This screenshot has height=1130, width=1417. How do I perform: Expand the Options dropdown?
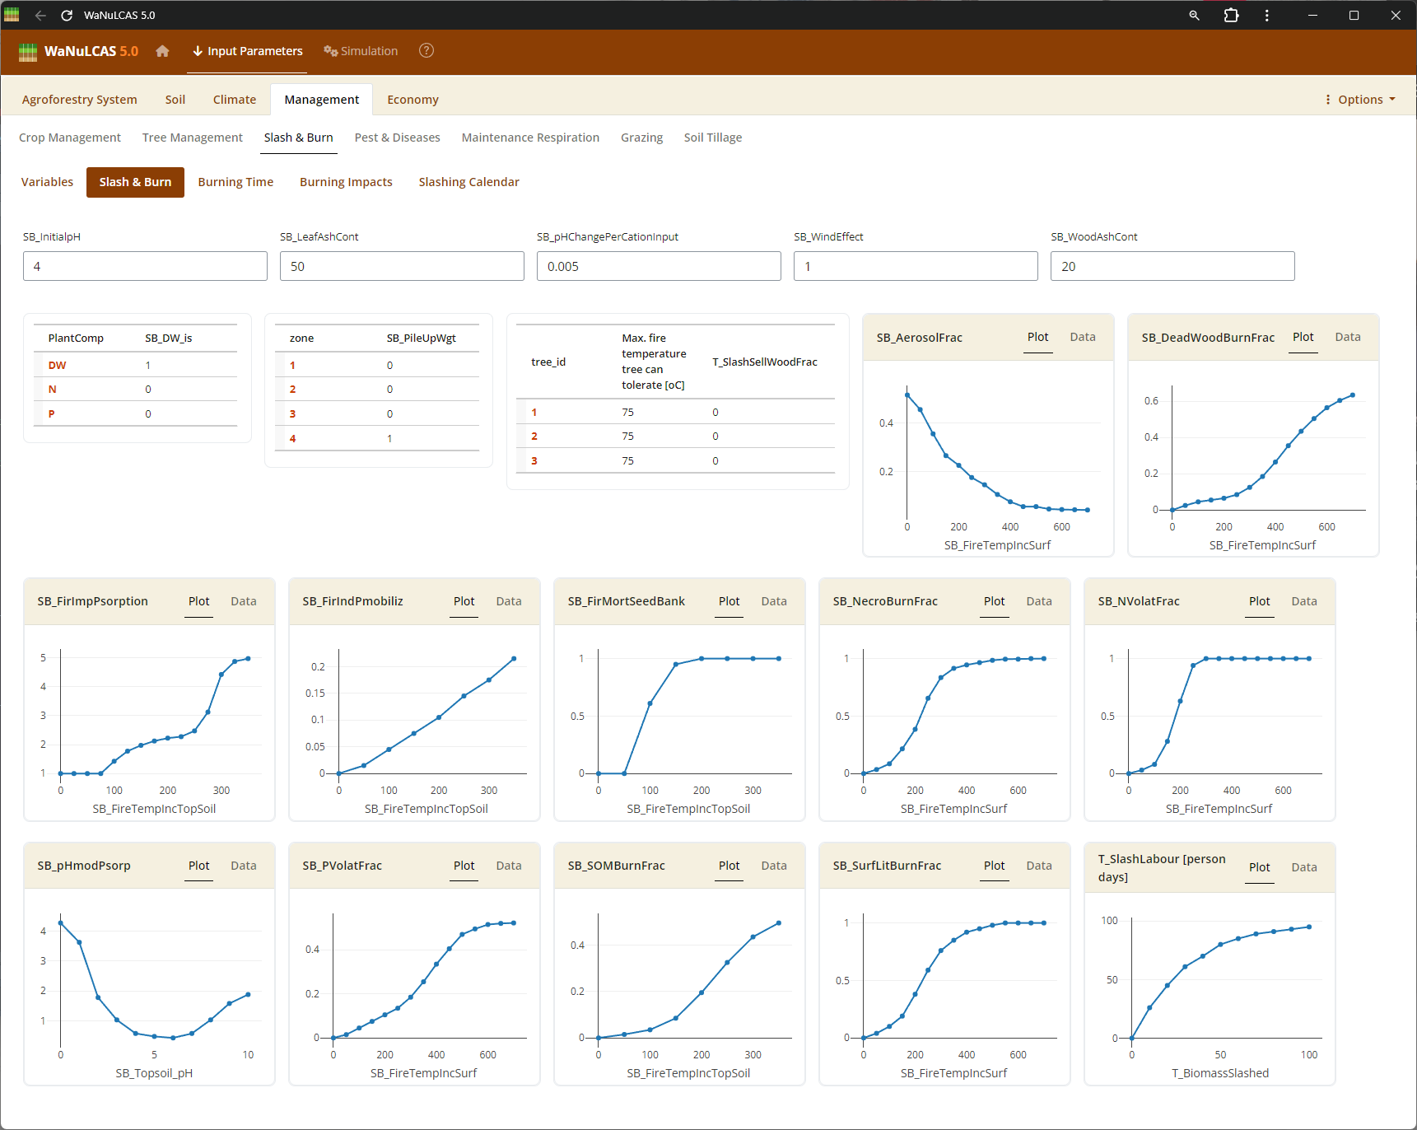pyautogui.click(x=1360, y=100)
